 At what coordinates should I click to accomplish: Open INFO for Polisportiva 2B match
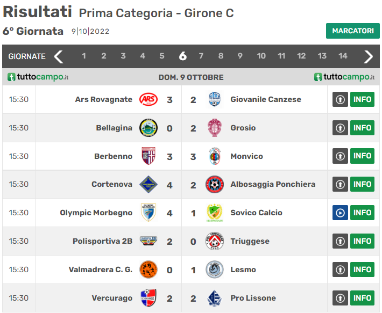tap(362, 241)
